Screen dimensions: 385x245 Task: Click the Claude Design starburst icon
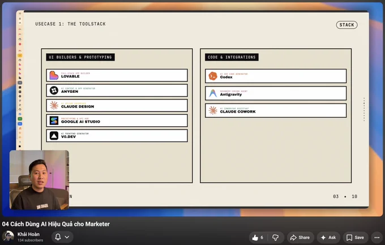(x=54, y=106)
